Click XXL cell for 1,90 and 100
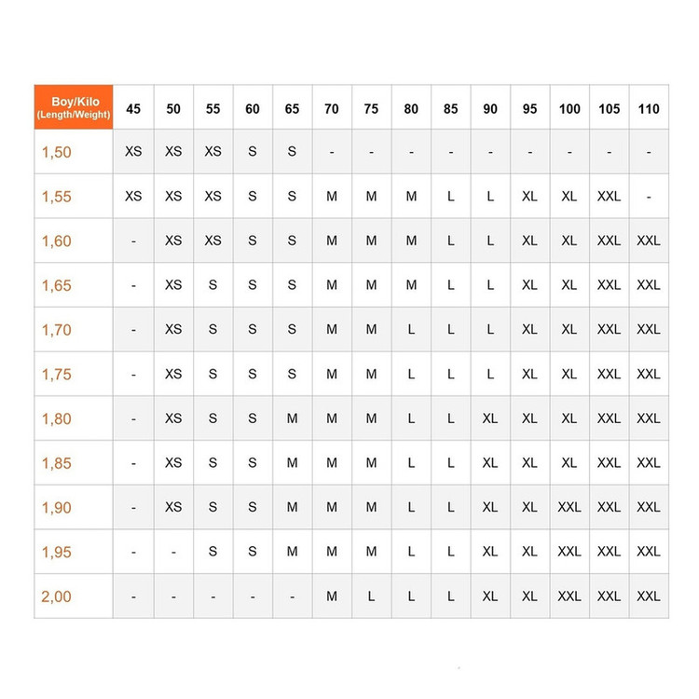The height and width of the screenshot is (699, 699). click(569, 507)
